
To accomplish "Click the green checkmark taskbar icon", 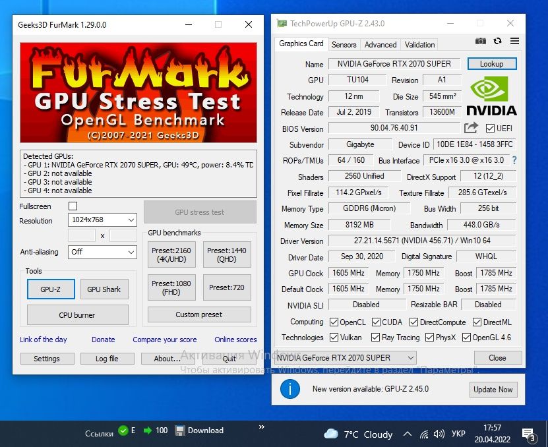I will (x=123, y=431).
